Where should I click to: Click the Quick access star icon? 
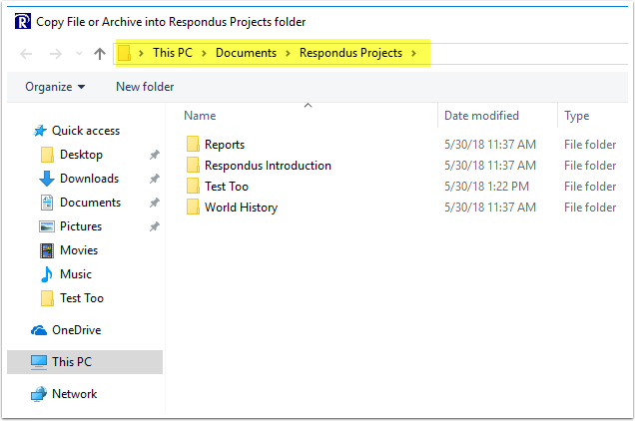40,131
